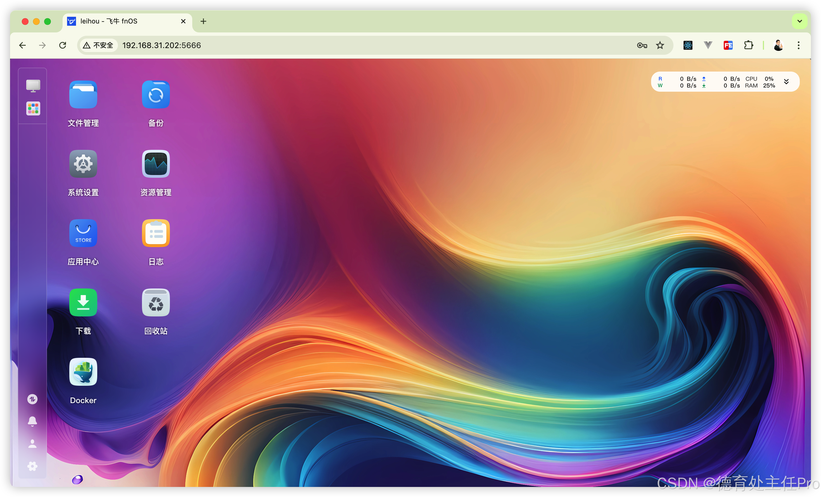Click the sidebar gear settings icon
Screen dimensions: 821x497
(32, 466)
